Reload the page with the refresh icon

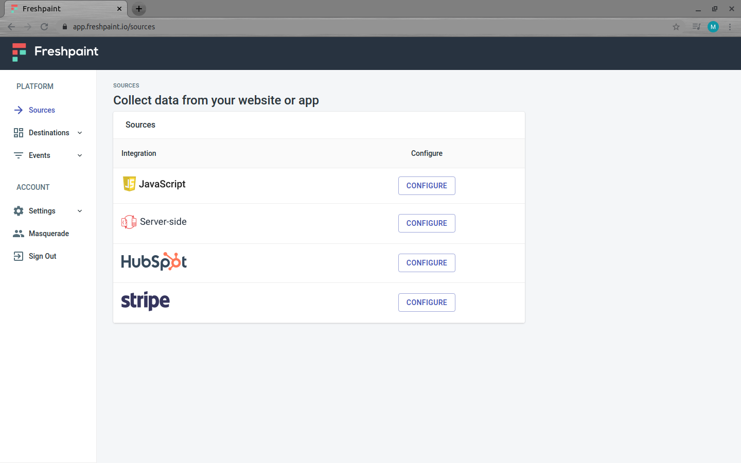pyautogui.click(x=44, y=27)
